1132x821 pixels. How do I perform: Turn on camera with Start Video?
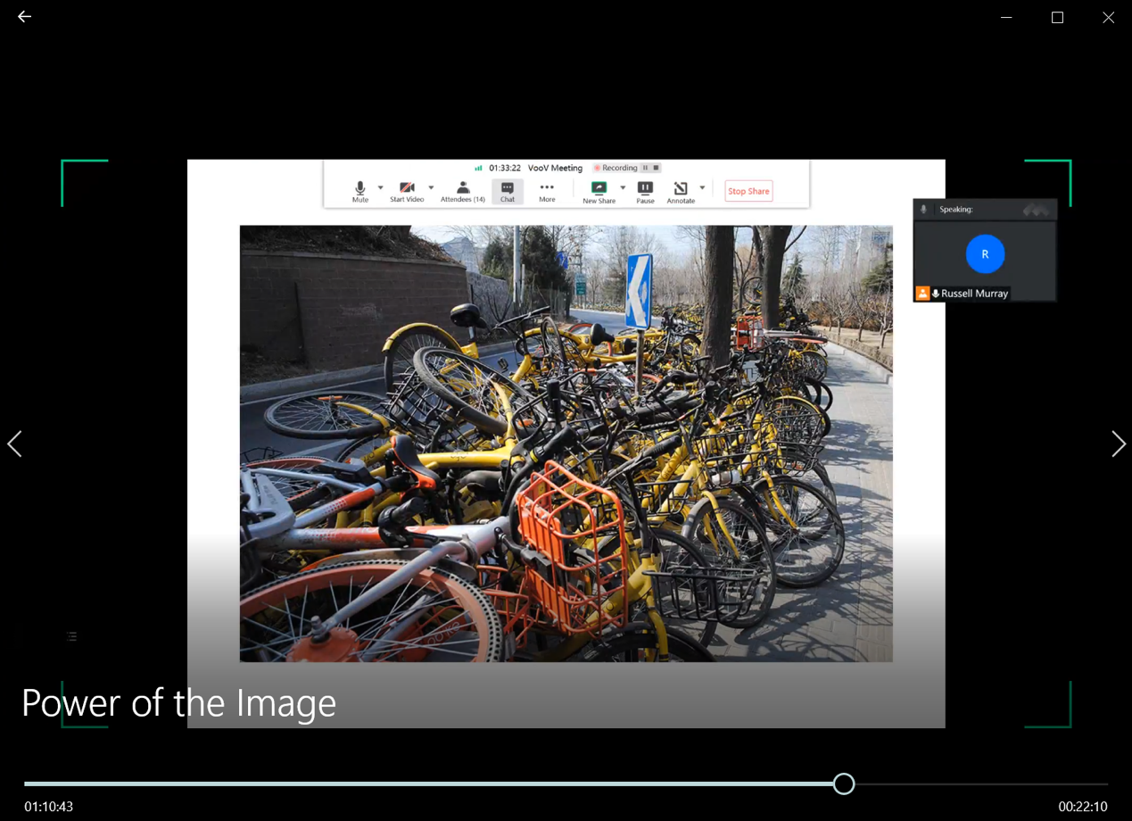point(407,191)
